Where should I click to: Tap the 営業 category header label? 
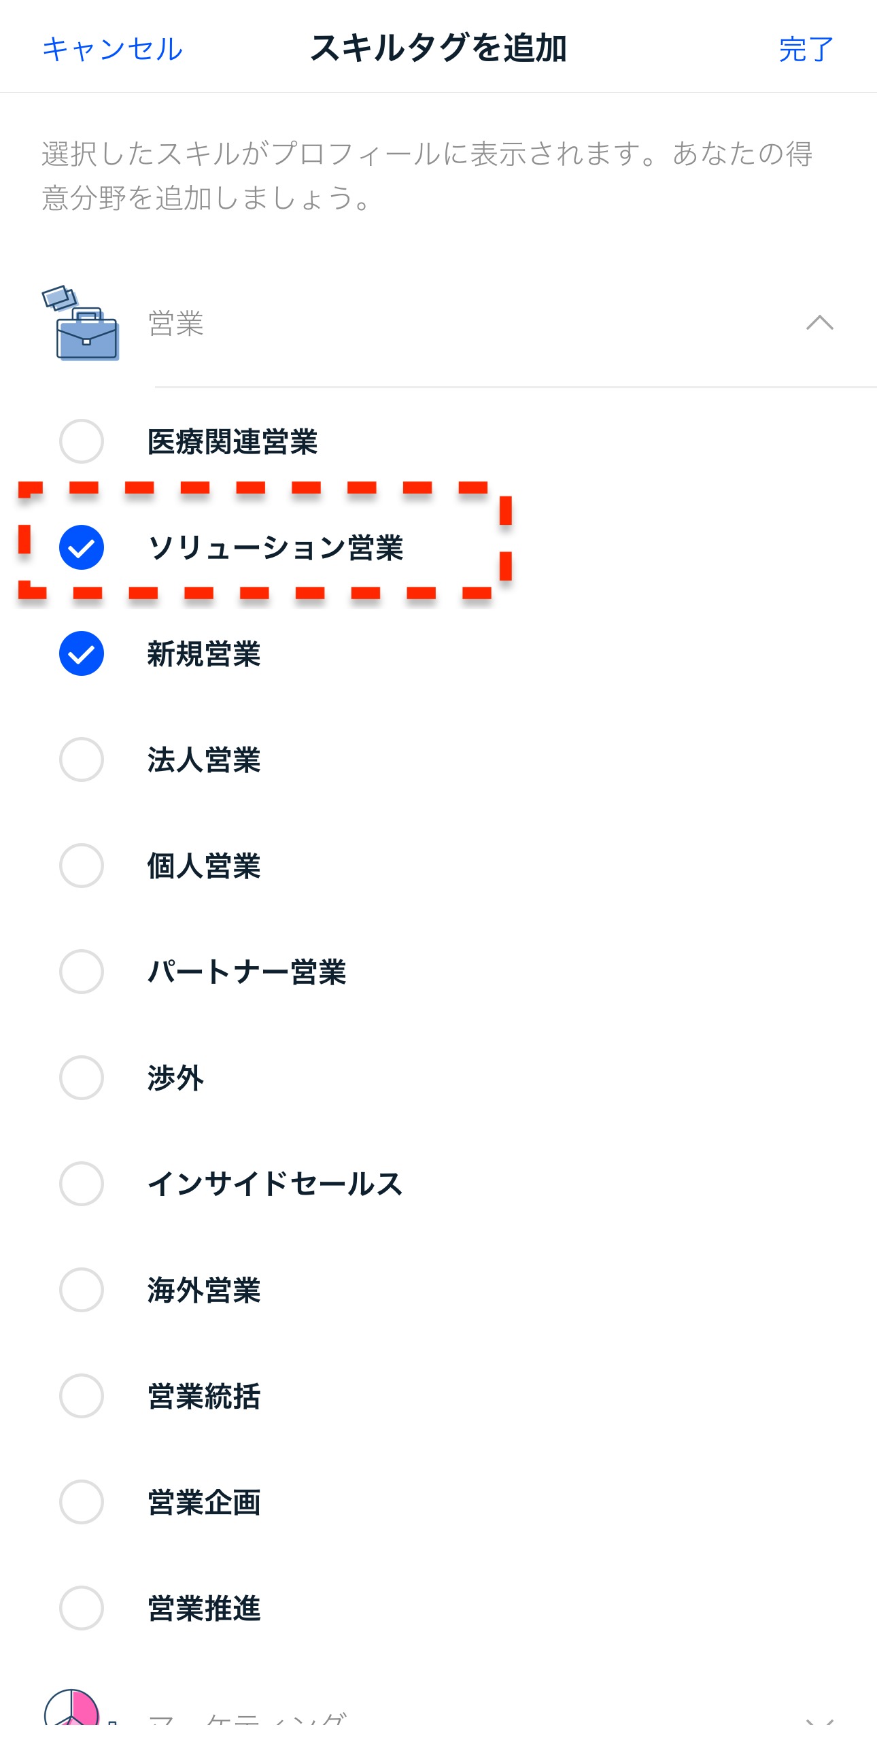pyautogui.click(x=176, y=324)
